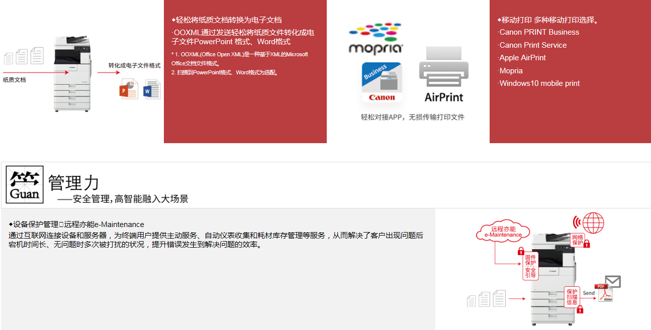Viewport: 651px width, 330px height.
Task: Click the Canon Print Service list item
Action: click(532, 45)
